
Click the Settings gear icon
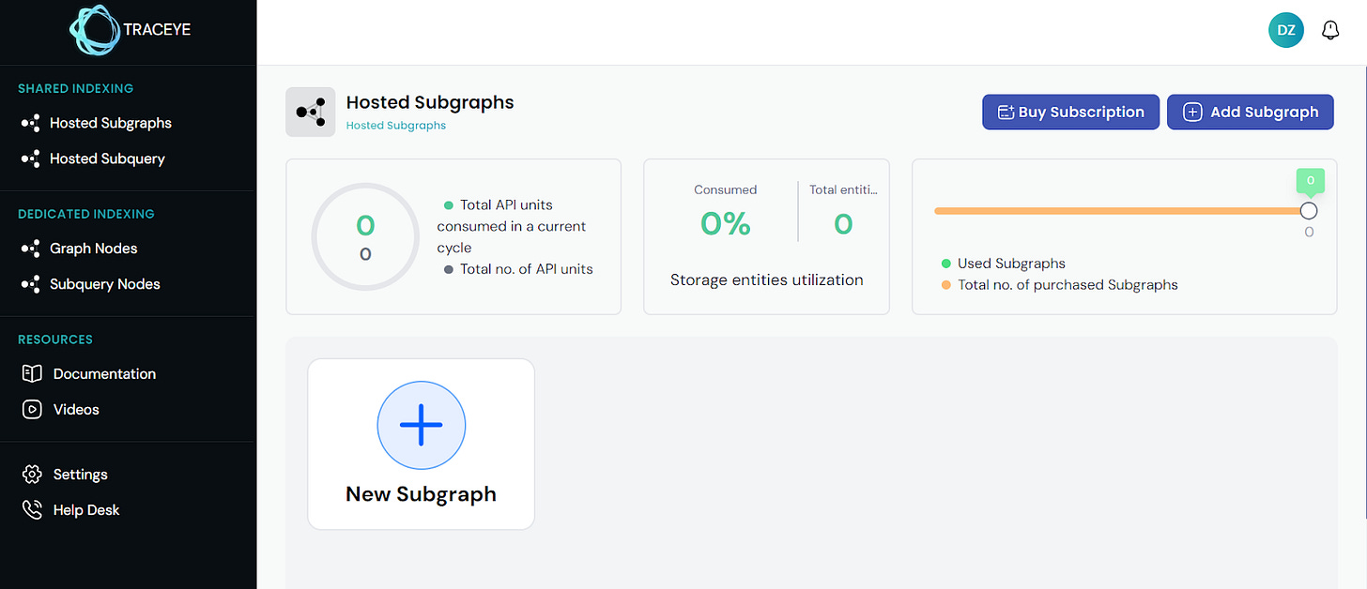pyautogui.click(x=32, y=475)
